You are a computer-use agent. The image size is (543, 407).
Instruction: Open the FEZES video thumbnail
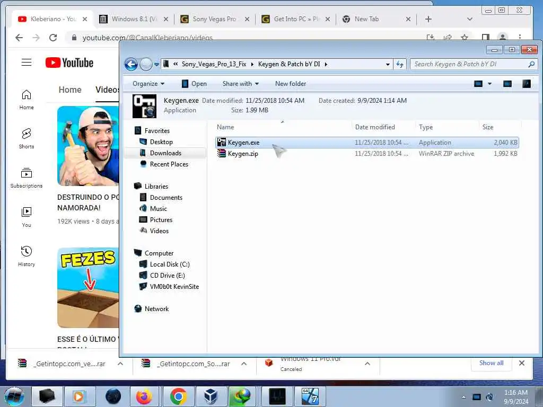pos(88,288)
